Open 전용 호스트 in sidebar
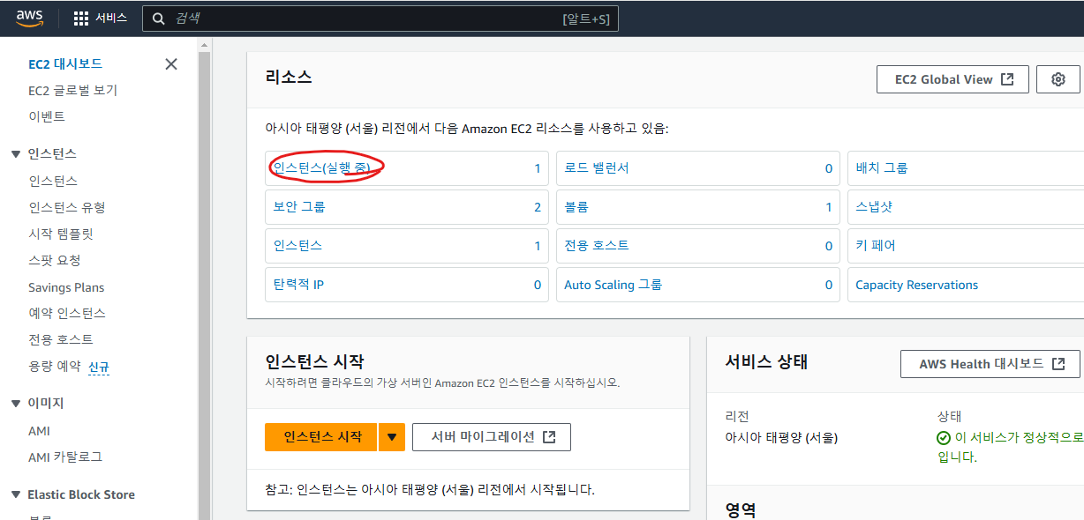This screenshot has width=1084, height=520. (61, 339)
